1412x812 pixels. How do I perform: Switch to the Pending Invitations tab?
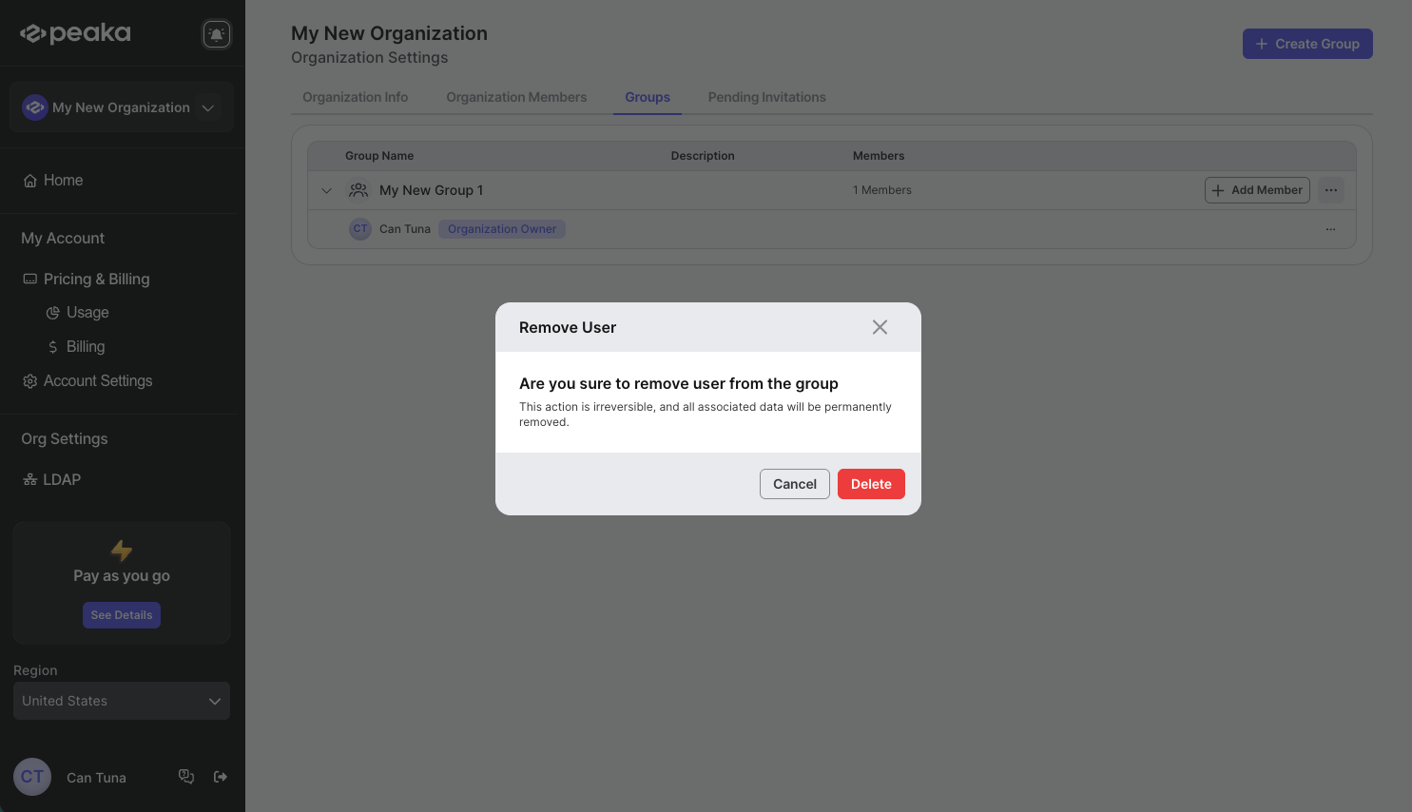click(766, 96)
